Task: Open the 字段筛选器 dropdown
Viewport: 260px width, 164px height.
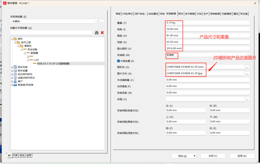Action: [96, 22]
